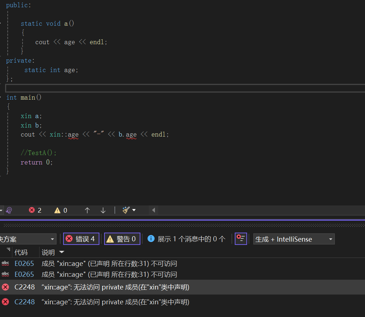Click the xin a; declaration line
Screen dimensions: 365x317
[31, 116]
